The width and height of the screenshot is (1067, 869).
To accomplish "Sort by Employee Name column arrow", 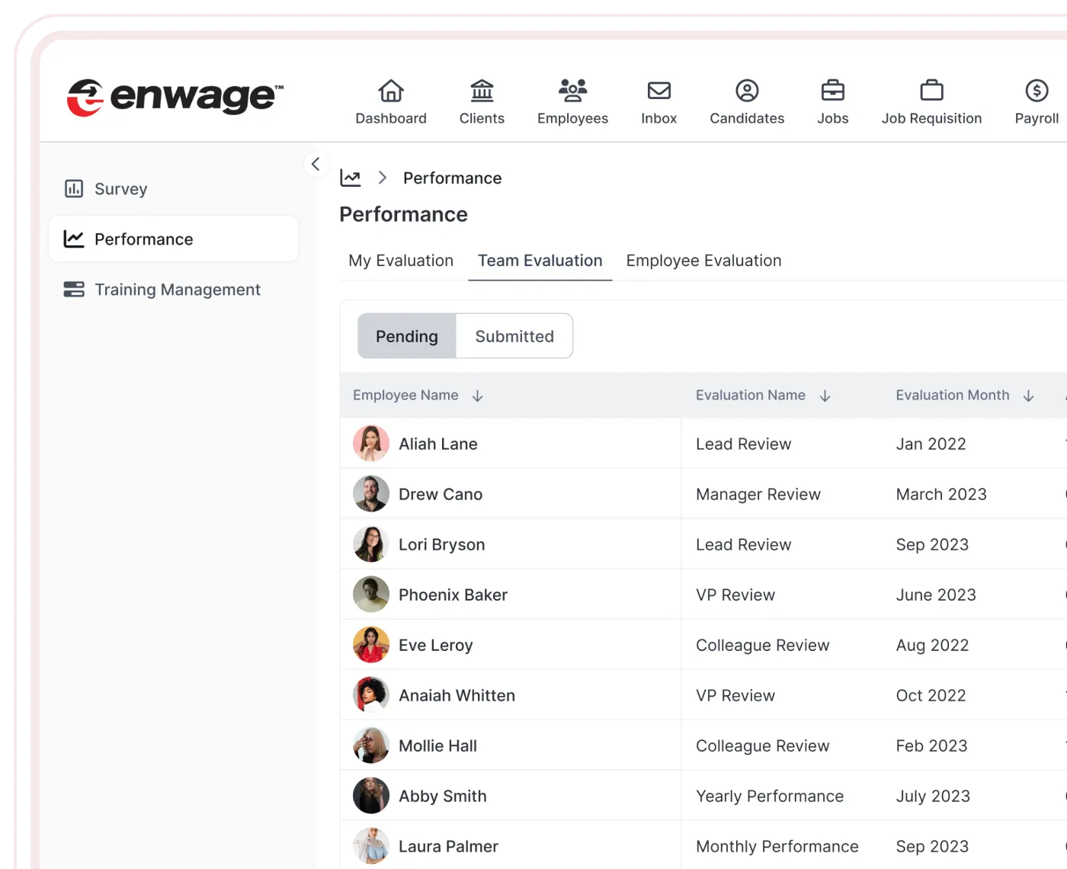I will [x=478, y=396].
